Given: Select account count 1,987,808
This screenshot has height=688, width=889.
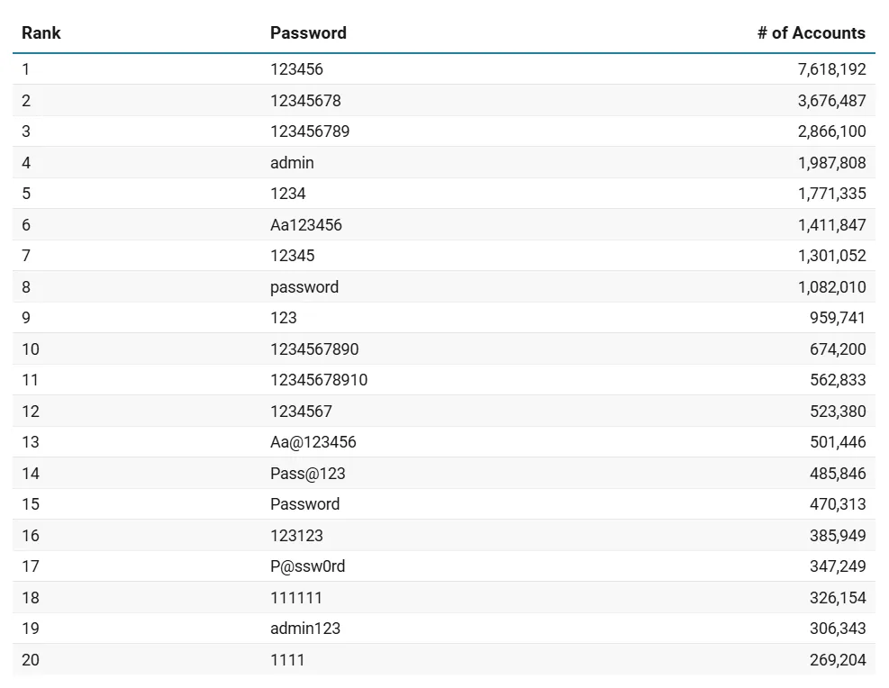Looking at the screenshot, I should tap(831, 163).
